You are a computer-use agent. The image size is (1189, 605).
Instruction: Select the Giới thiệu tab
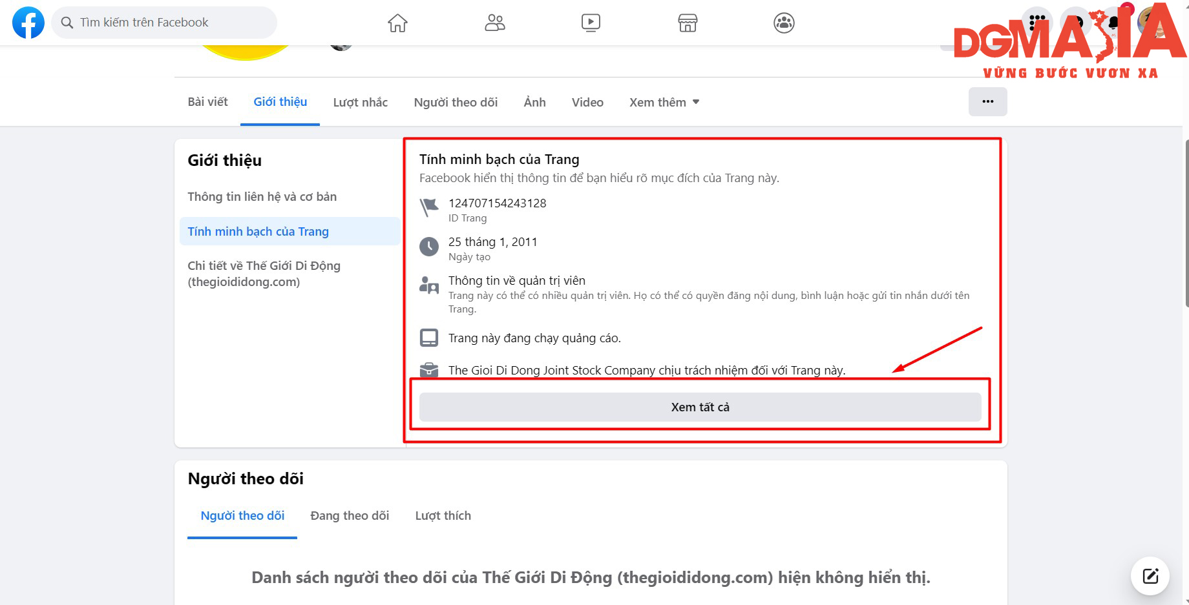click(280, 102)
